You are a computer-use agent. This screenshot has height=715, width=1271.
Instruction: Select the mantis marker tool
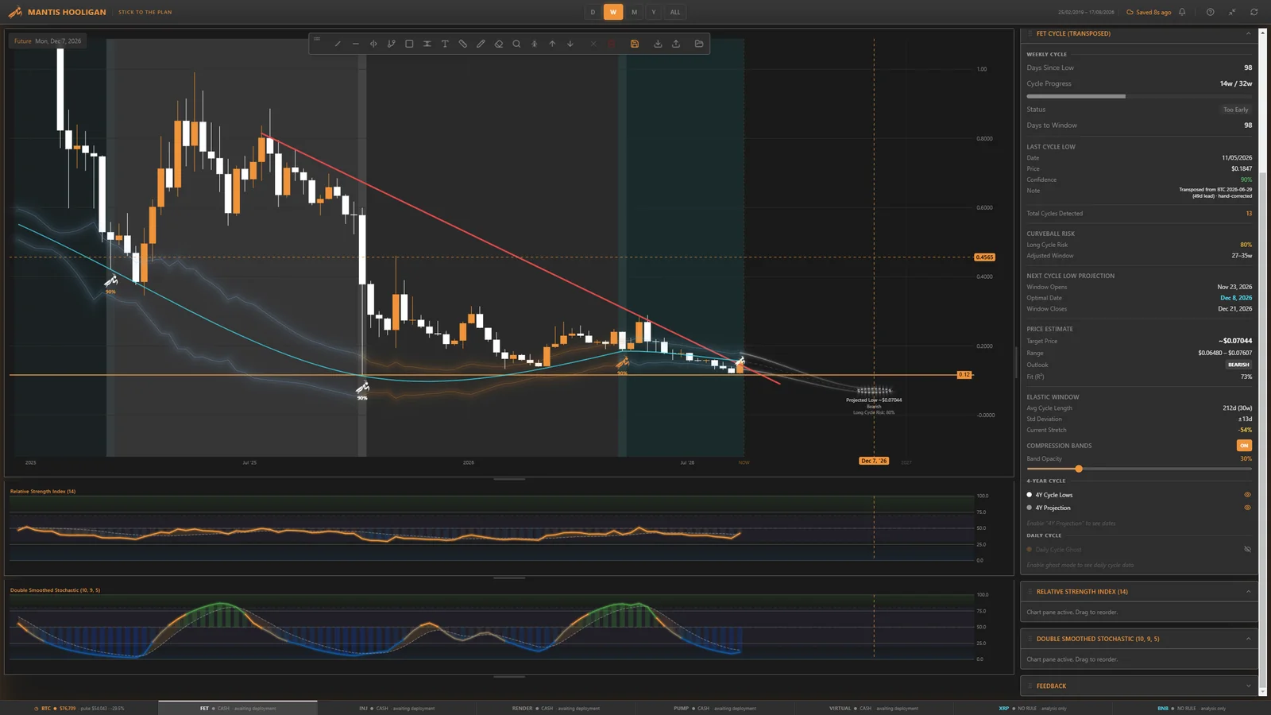point(534,44)
